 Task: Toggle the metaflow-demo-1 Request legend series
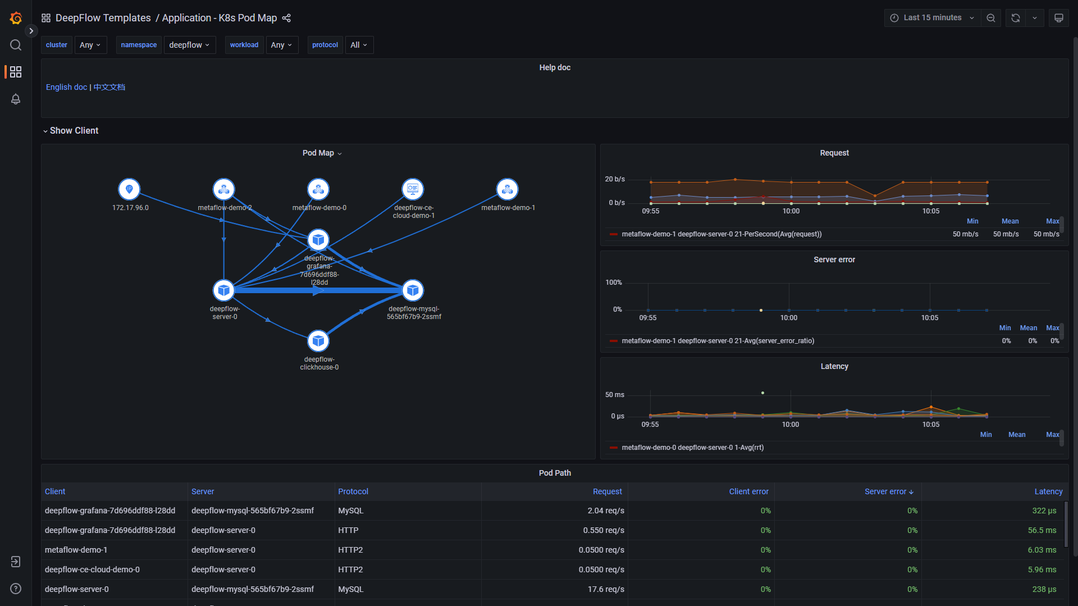(x=721, y=234)
